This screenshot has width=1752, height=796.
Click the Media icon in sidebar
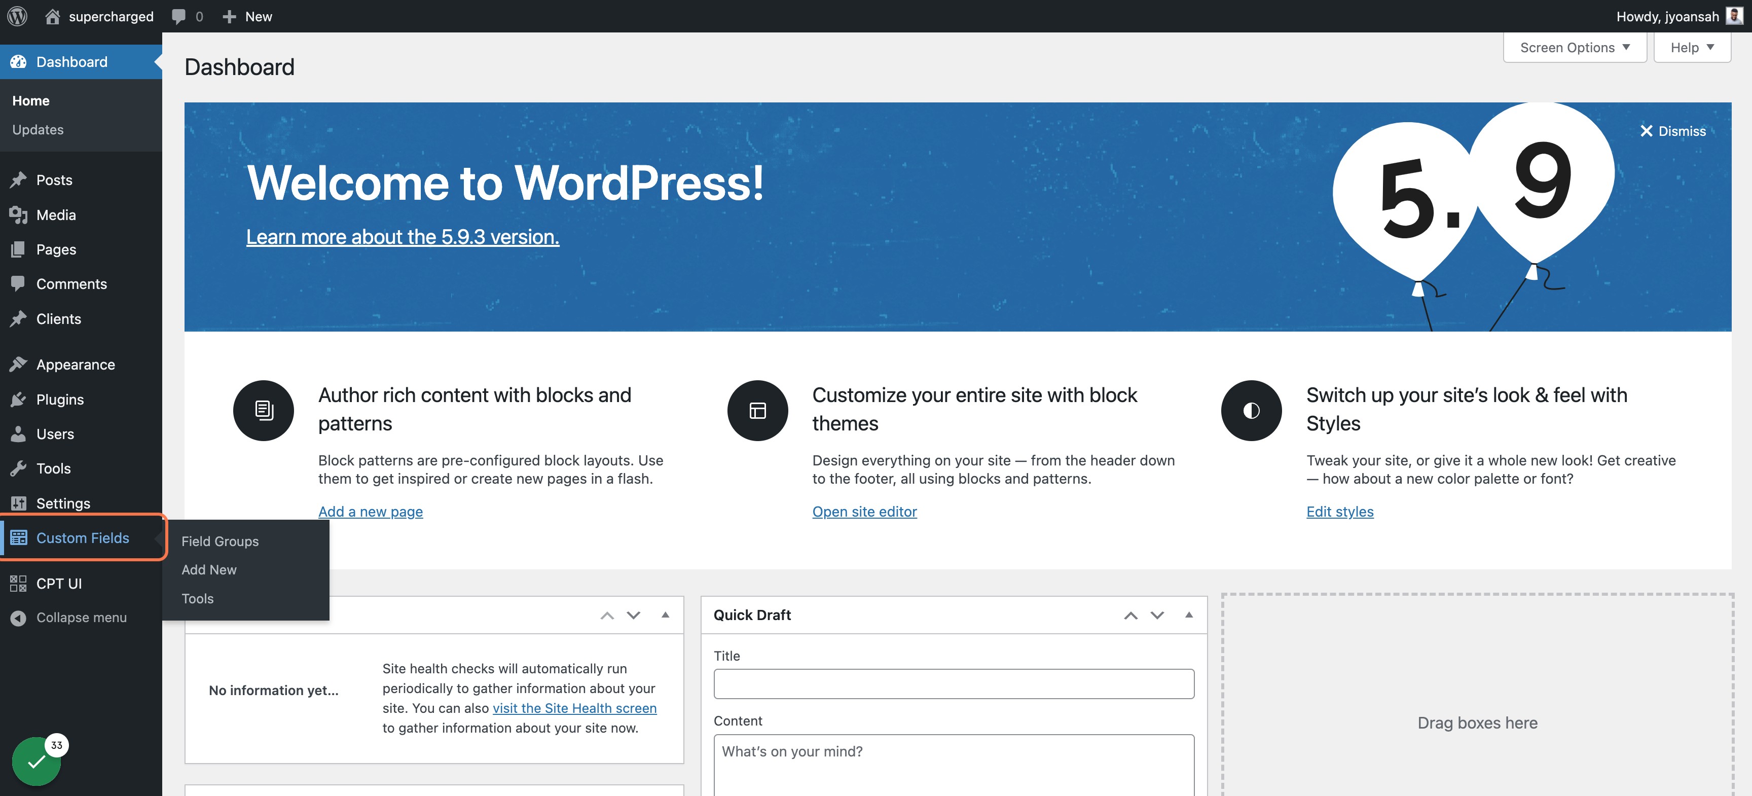point(18,215)
